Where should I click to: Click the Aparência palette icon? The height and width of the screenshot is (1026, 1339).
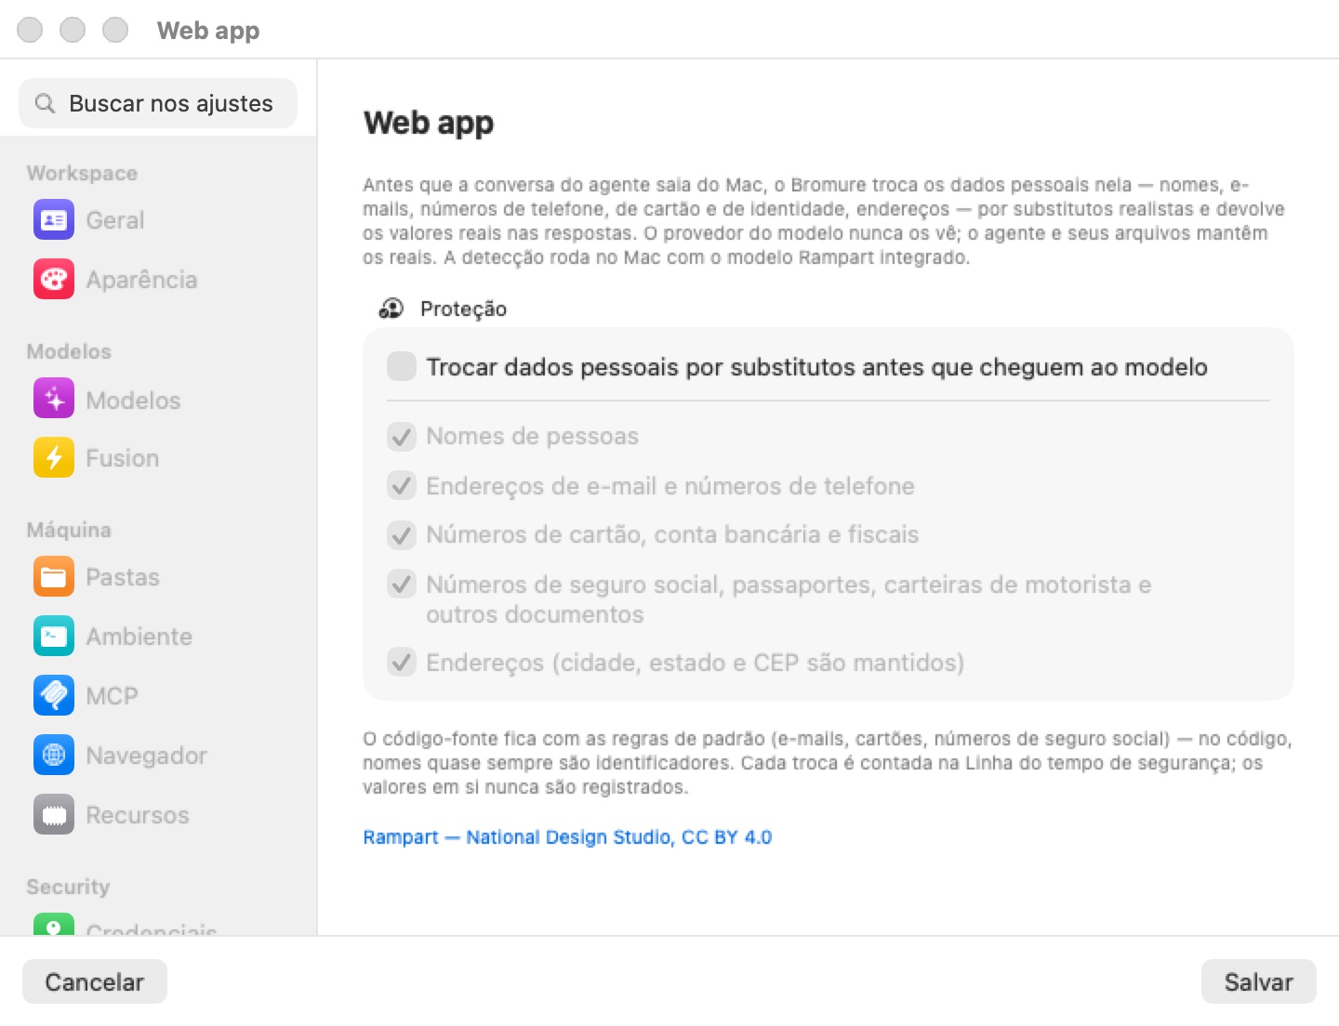click(54, 280)
